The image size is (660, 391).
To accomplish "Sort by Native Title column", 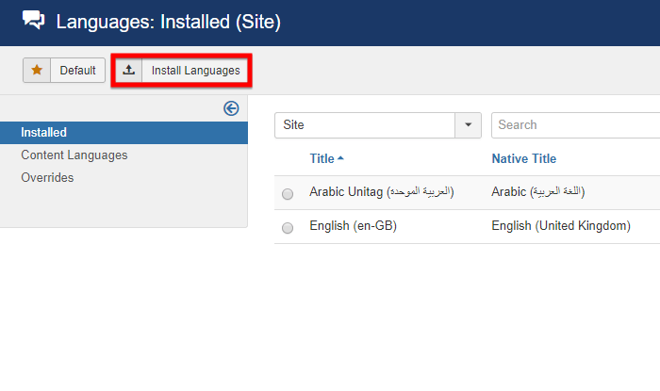I will (524, 158).
